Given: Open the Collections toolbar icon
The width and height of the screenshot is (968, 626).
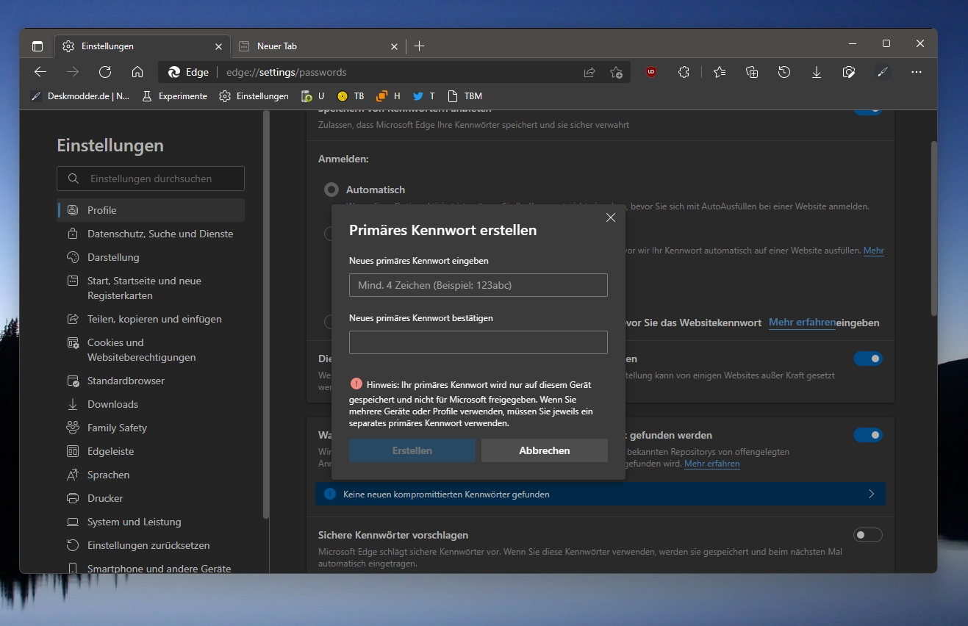Looking at the screenshot, I should 752,72.
